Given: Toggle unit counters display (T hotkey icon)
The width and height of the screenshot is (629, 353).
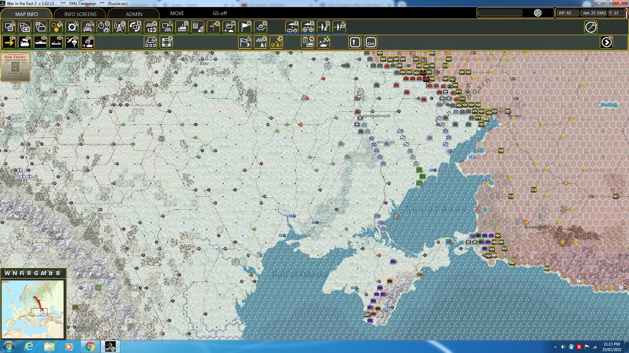Looking at the screenshot, I should tap(9, 27).
